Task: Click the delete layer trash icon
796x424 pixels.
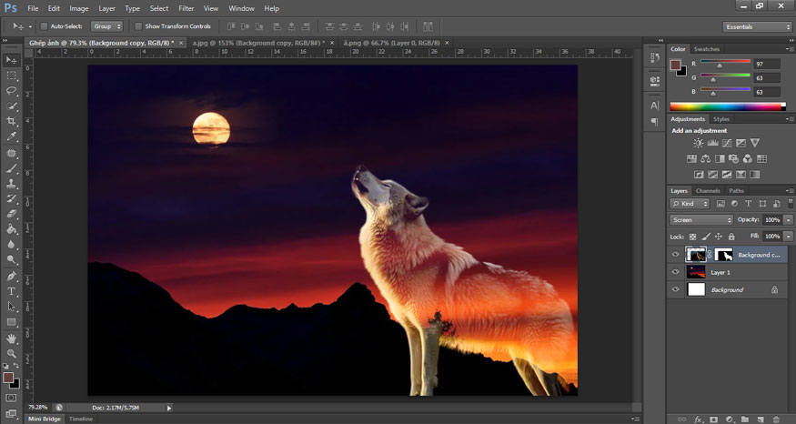Action: [776, 419]
